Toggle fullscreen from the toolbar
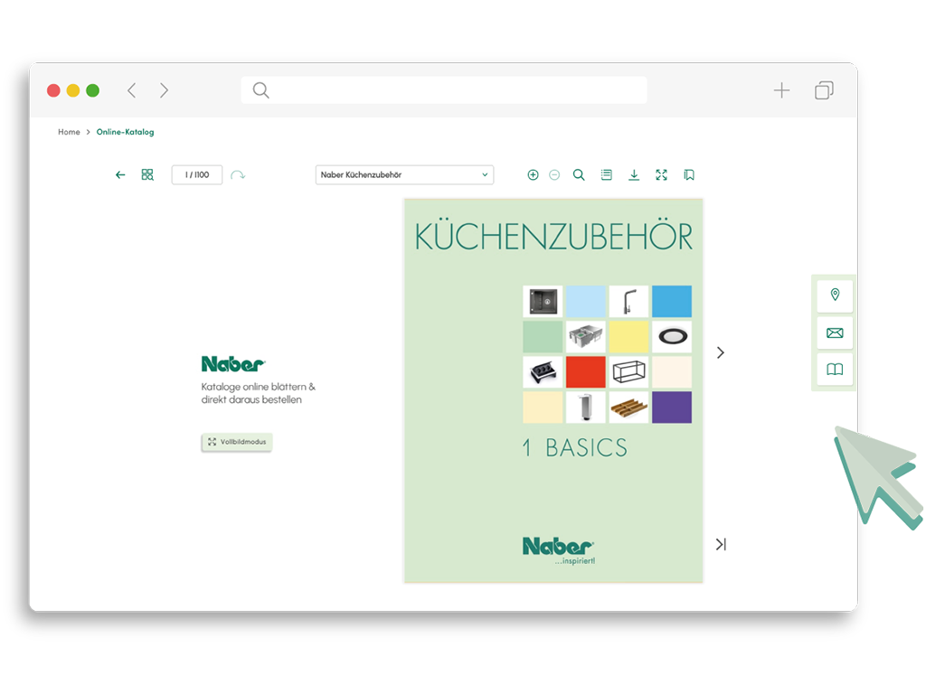926x694 pixels. [661, 175]
